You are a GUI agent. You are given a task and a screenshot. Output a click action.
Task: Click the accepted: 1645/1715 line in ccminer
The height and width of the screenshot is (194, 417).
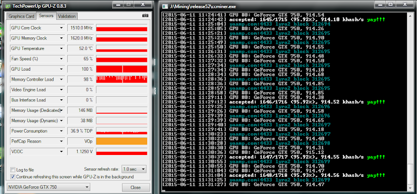click(x=273, y=20)
